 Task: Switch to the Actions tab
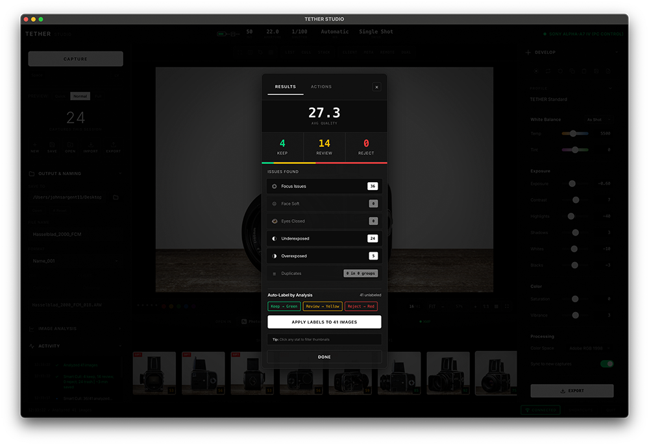click(x=321, y=87)
